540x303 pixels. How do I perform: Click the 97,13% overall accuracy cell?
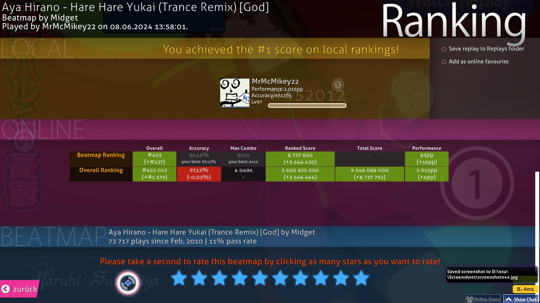tap(199, 174)
